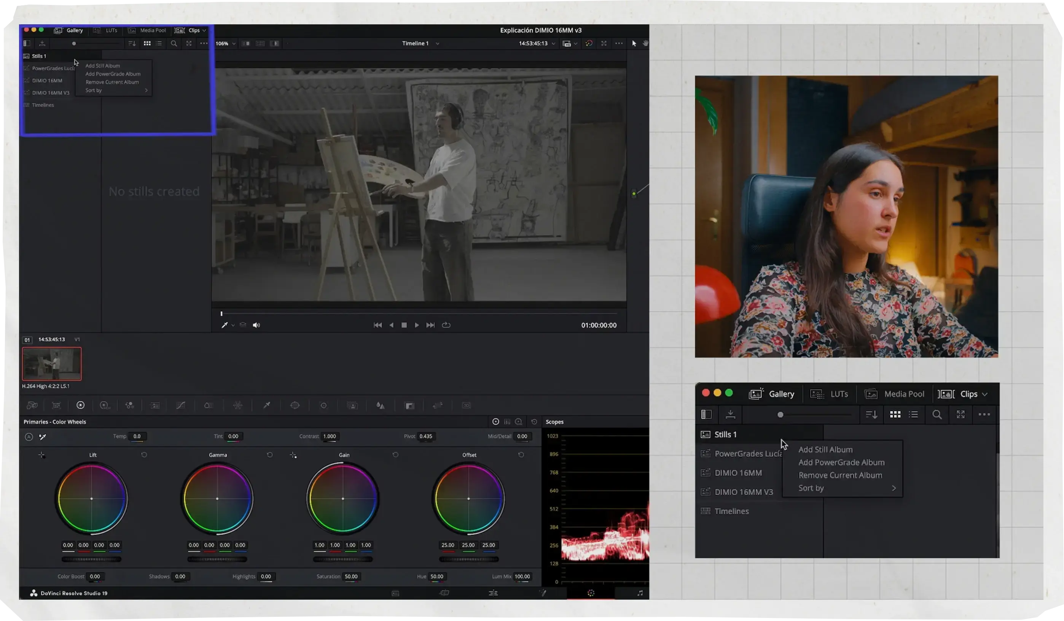Toggle the album sidebar in the enlarged Gallery panel
Screen dimensions: 1064x621
point(706,415)
